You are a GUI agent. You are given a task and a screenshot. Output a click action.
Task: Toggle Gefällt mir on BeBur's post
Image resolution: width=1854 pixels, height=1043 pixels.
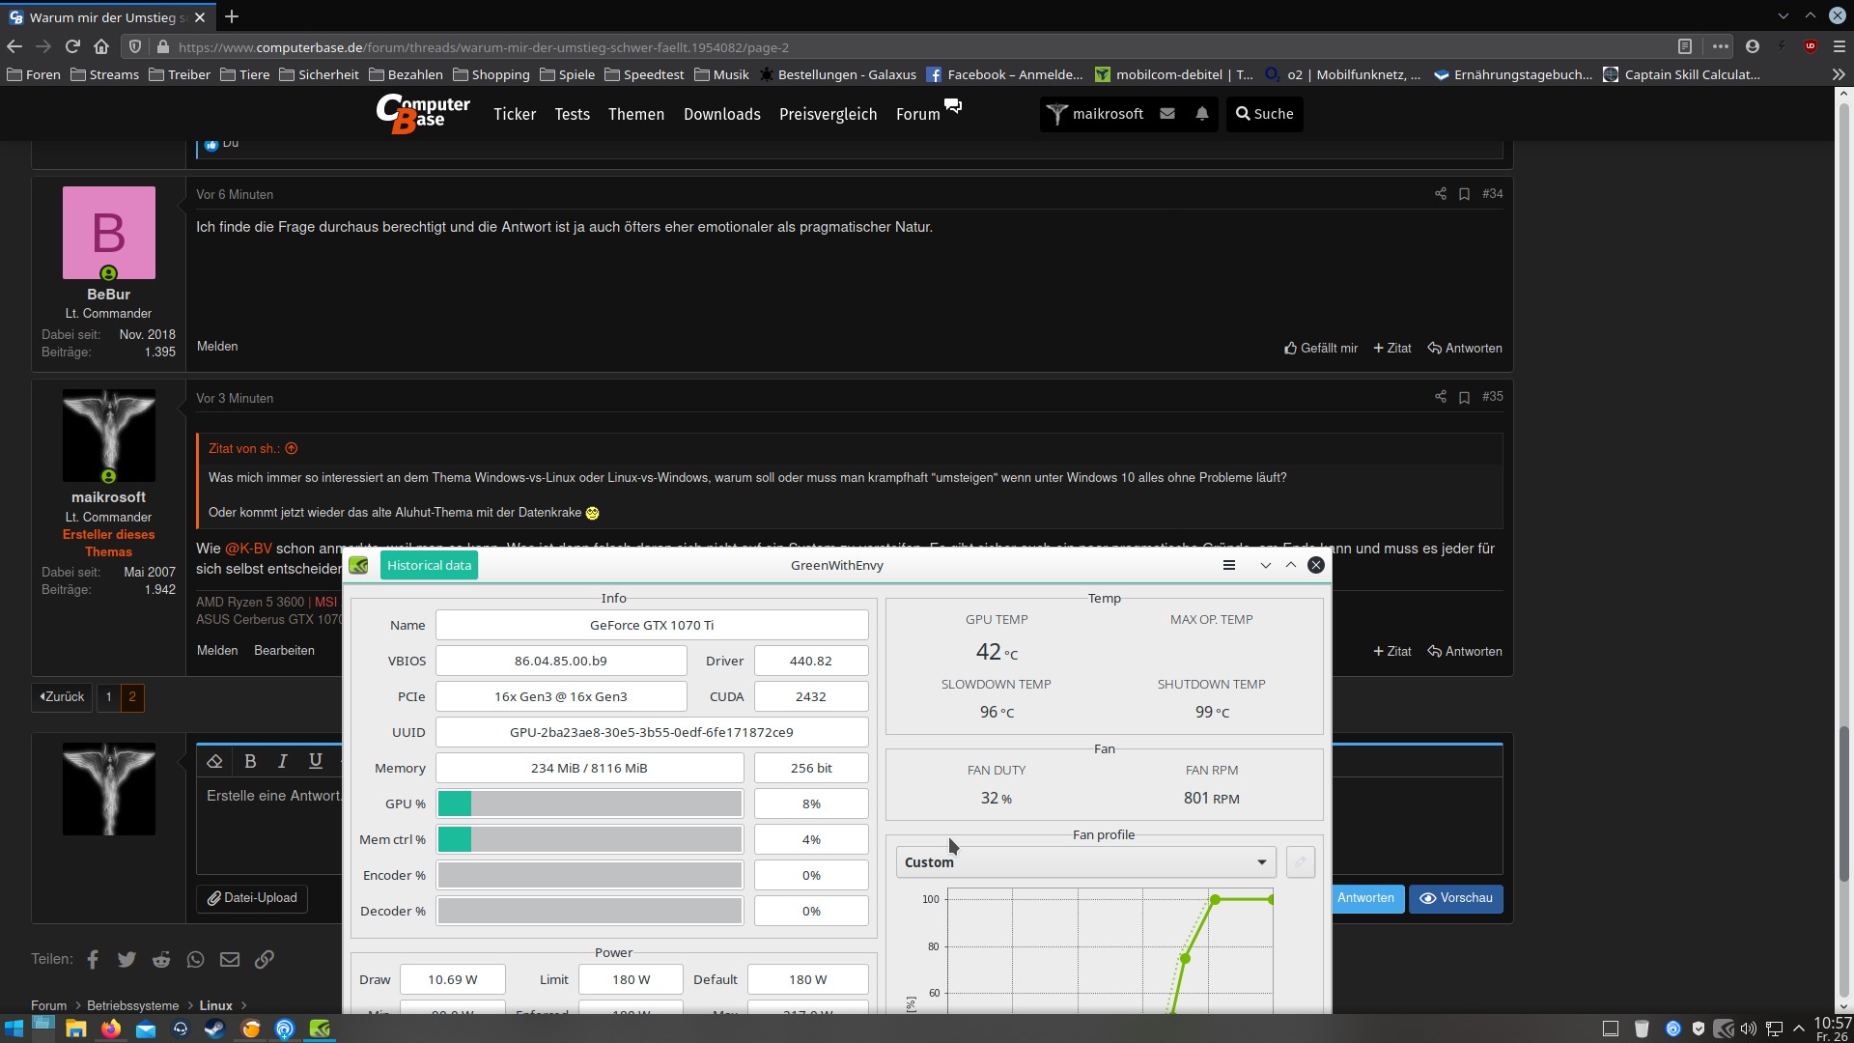click(1320, 349)
